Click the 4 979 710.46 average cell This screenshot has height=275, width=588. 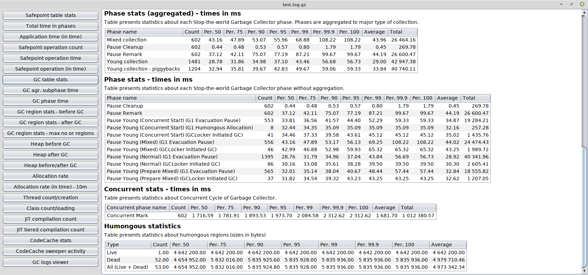click(449, 260)
